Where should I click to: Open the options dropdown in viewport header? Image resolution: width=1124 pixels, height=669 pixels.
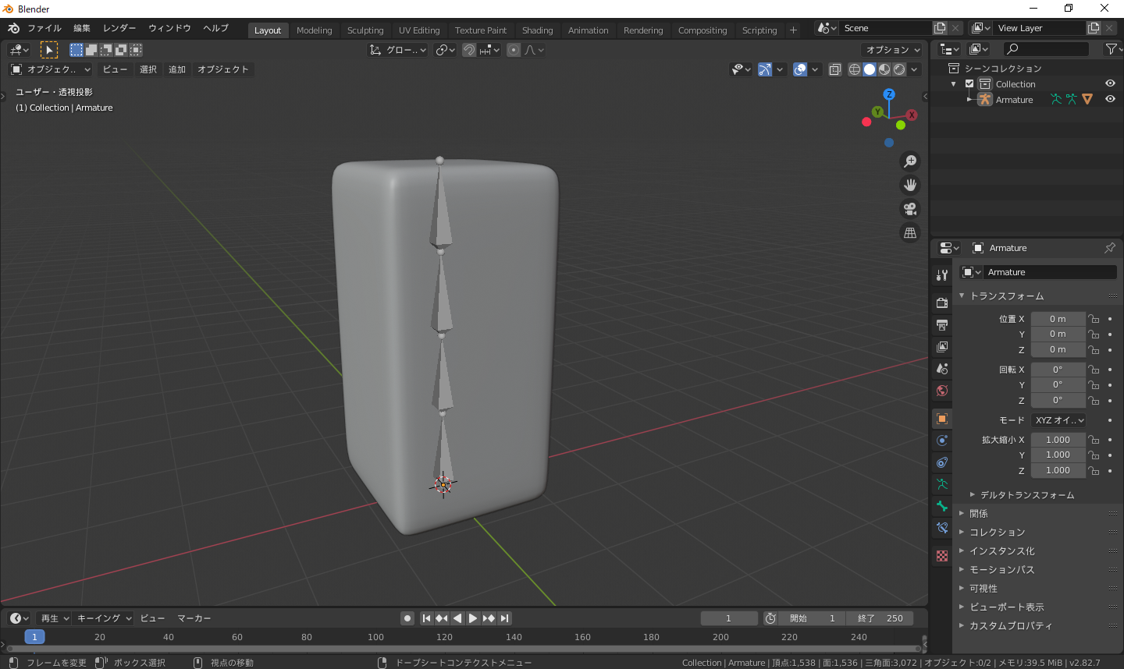click(892, 50)
